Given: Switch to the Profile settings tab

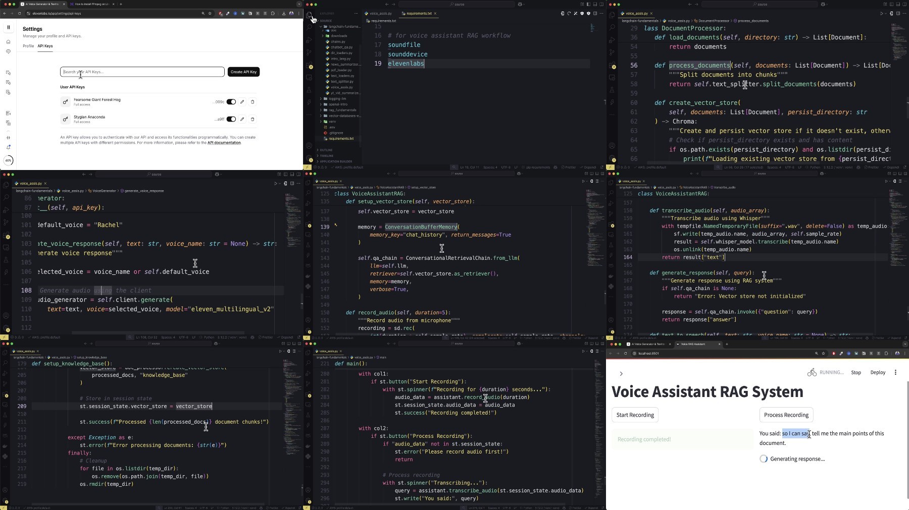Looking at the screenshot, I should (28, 46).
